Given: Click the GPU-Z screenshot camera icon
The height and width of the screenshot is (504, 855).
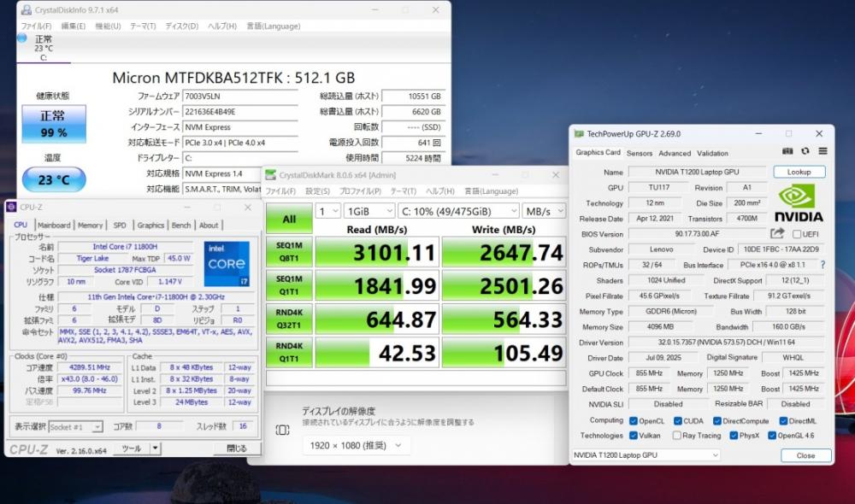Looking at the screenshot, I should point(788,151).
